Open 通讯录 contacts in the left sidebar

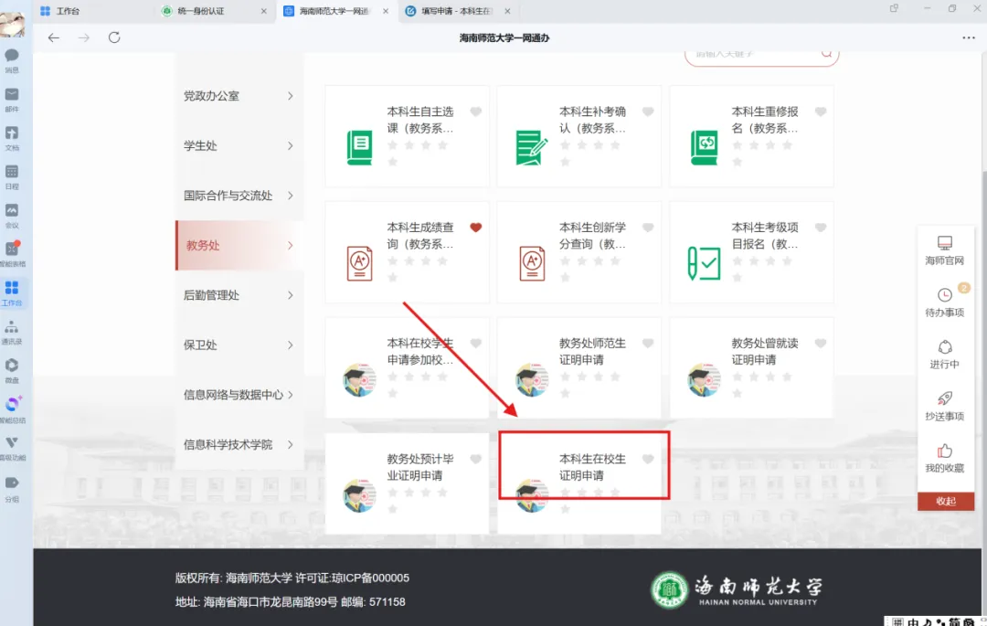pos(11,332)
